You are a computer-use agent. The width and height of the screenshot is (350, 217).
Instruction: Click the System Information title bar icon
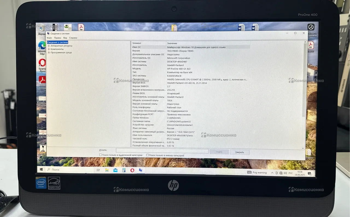click(48, 34)
